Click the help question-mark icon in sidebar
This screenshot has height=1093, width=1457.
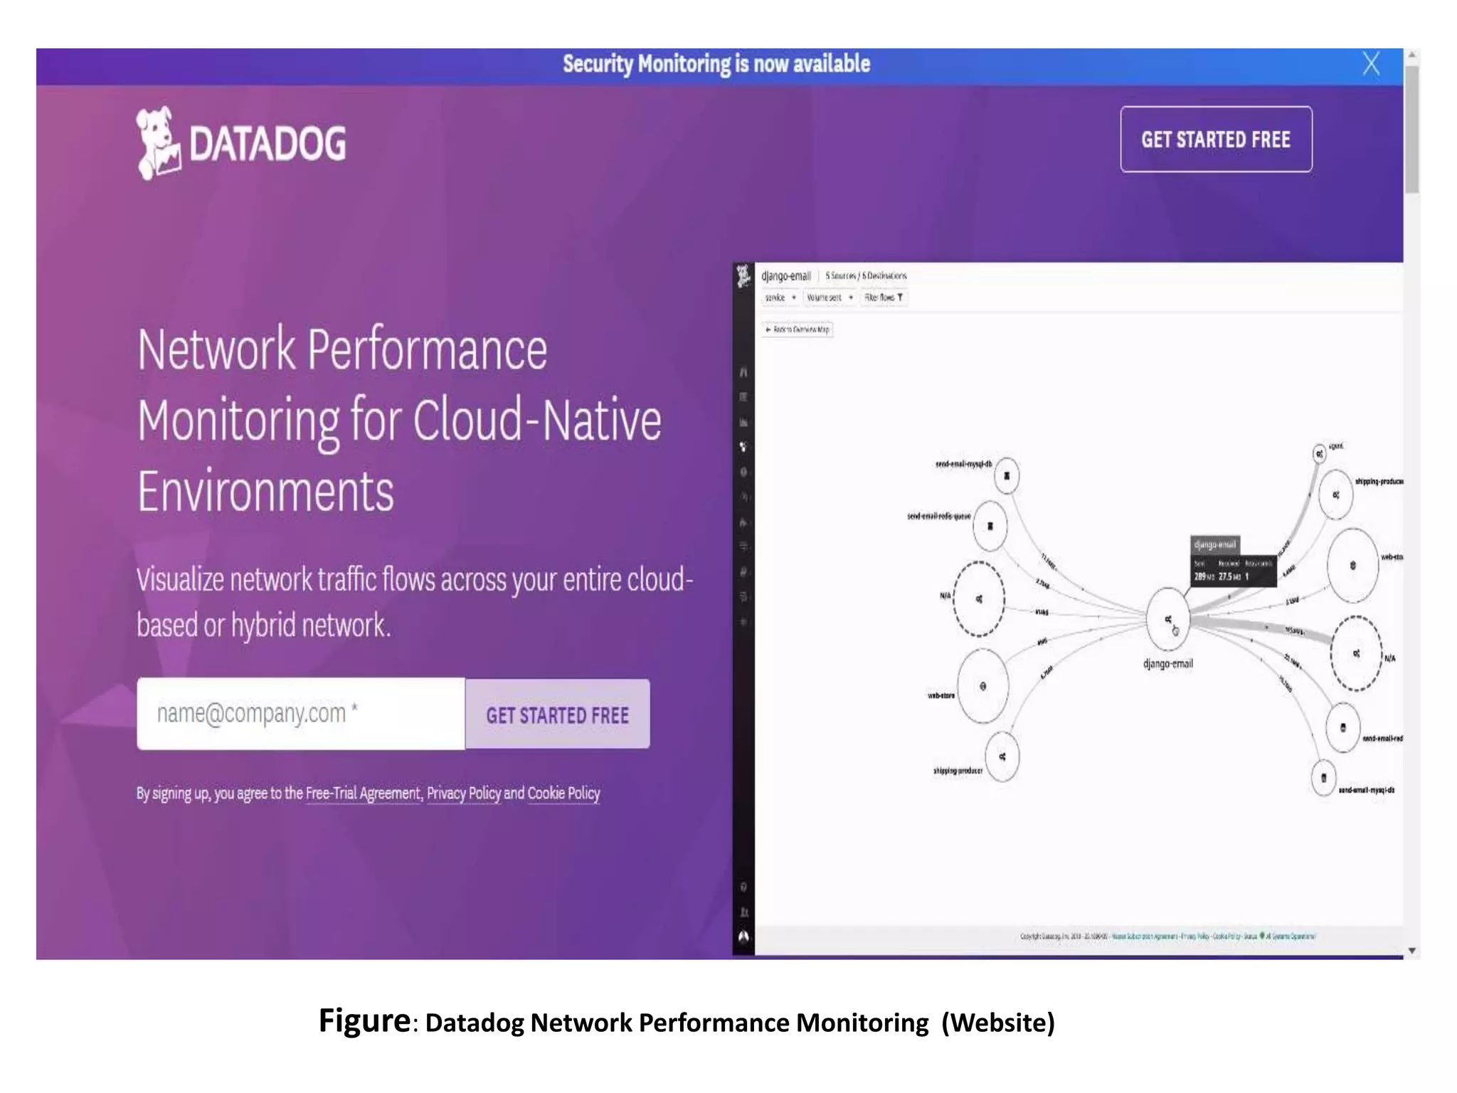743,887
